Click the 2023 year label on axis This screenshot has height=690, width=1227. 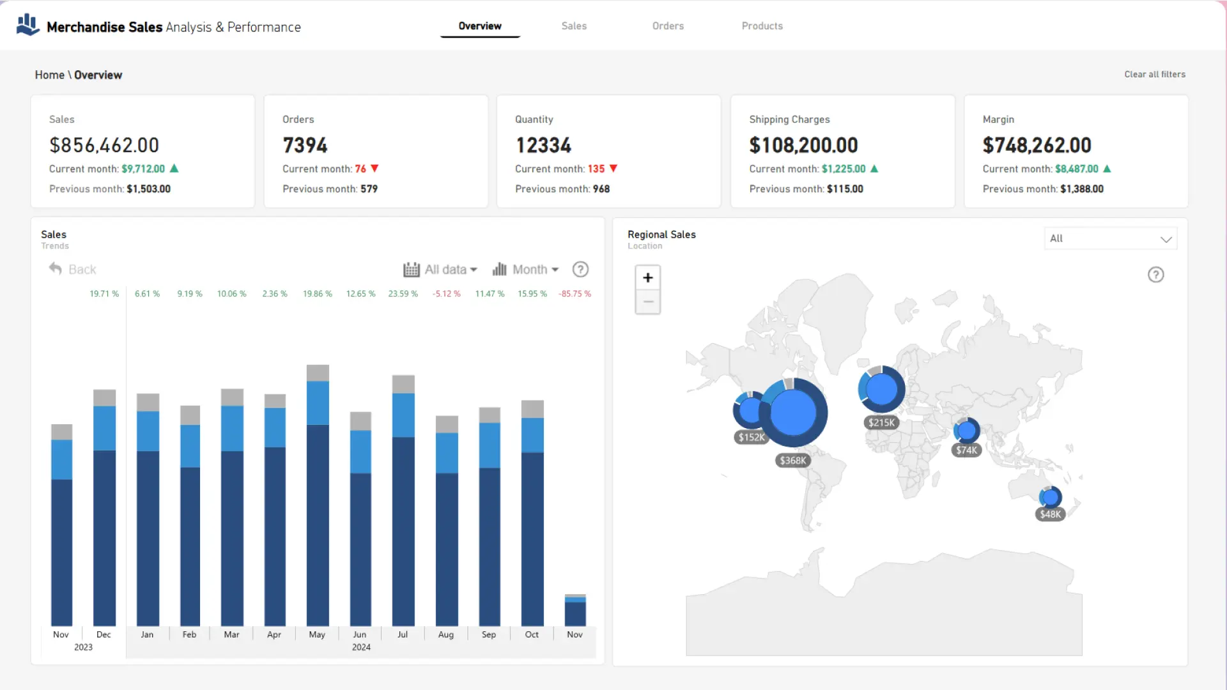pyautogui.click(x=83, y=647)
